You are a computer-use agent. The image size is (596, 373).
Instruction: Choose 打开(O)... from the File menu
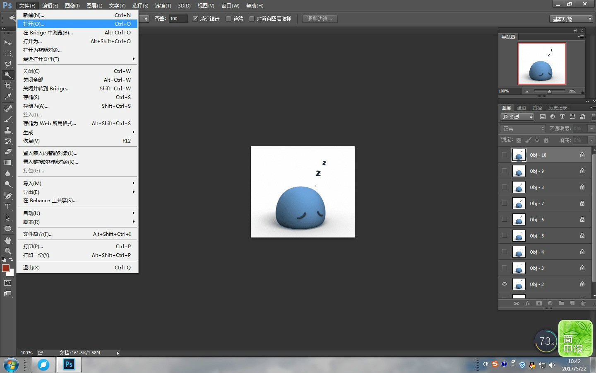[34, 24]
